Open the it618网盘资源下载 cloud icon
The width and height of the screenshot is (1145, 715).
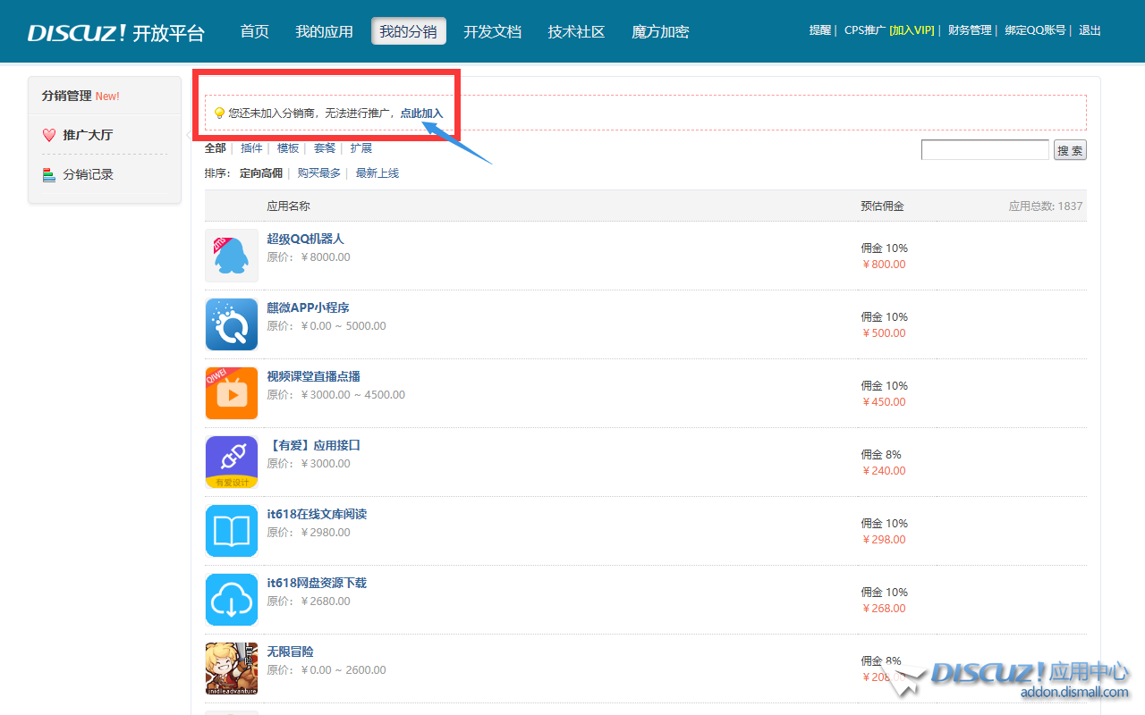232,600
